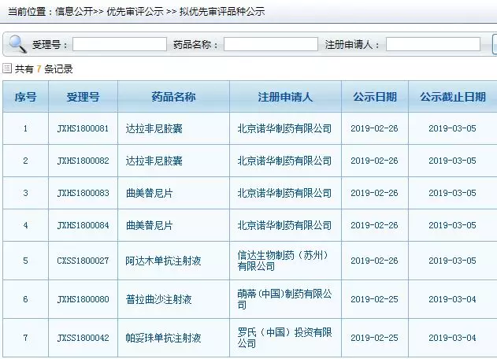Viewport: 497px width, 359px height.
Task: Select acceptance number JXHS1800082
Action: pyautogui.click(x=83, y=161)
